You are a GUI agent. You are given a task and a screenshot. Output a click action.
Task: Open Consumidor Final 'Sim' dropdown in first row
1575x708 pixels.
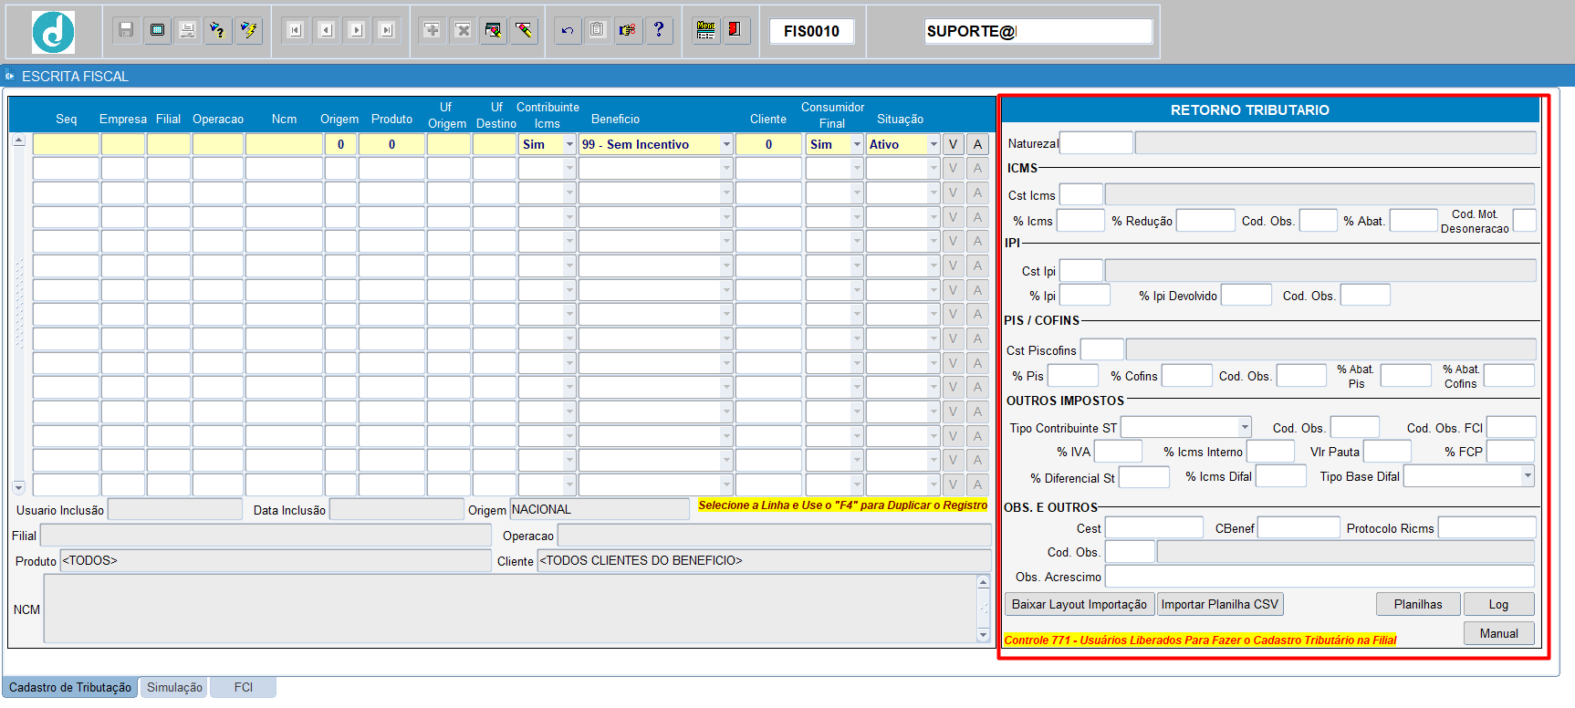pyautogui.click(x=857, y=144)
